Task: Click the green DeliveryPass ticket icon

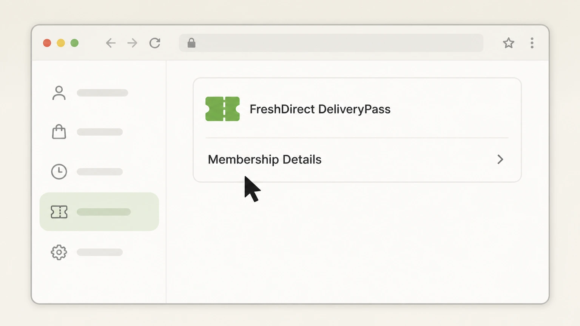Action: click(x=222, y=109)
